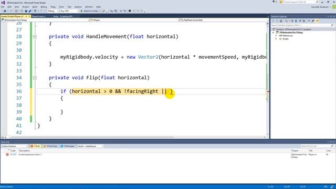Click Attach to Unity button

(x=90, y=11)
